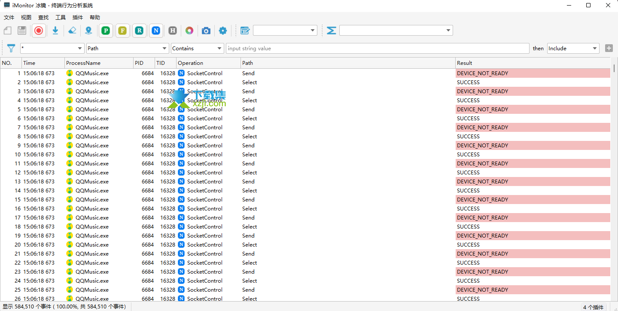
Task: Click TID 16328 in row 24
Action: click(167, 281)
